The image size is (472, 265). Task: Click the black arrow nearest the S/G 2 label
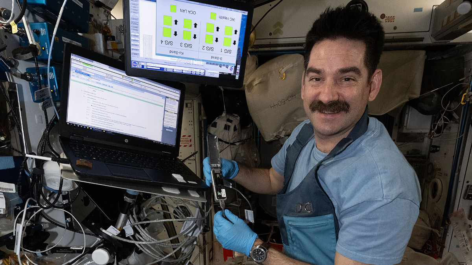pos(217,40)
